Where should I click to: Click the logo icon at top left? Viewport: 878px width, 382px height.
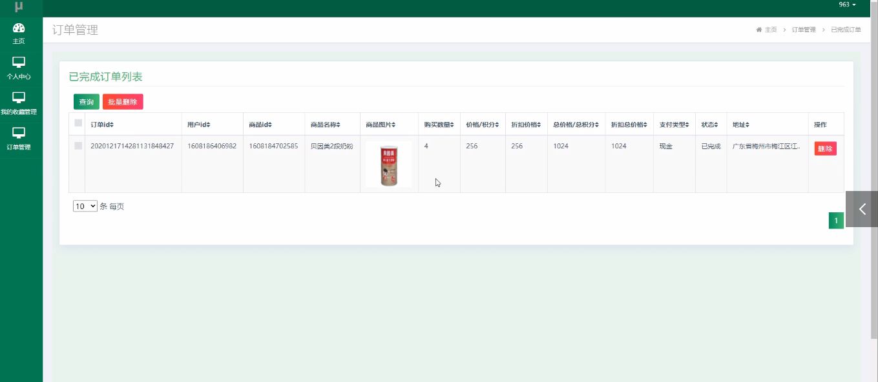pyautogui.click(x=19, y=6)
